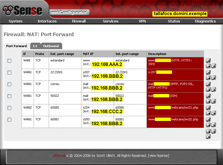This screenshot has height=165, width=223.
Task: Select the checkbox for the 22 (SSH) rule
Action: point(10,72)
